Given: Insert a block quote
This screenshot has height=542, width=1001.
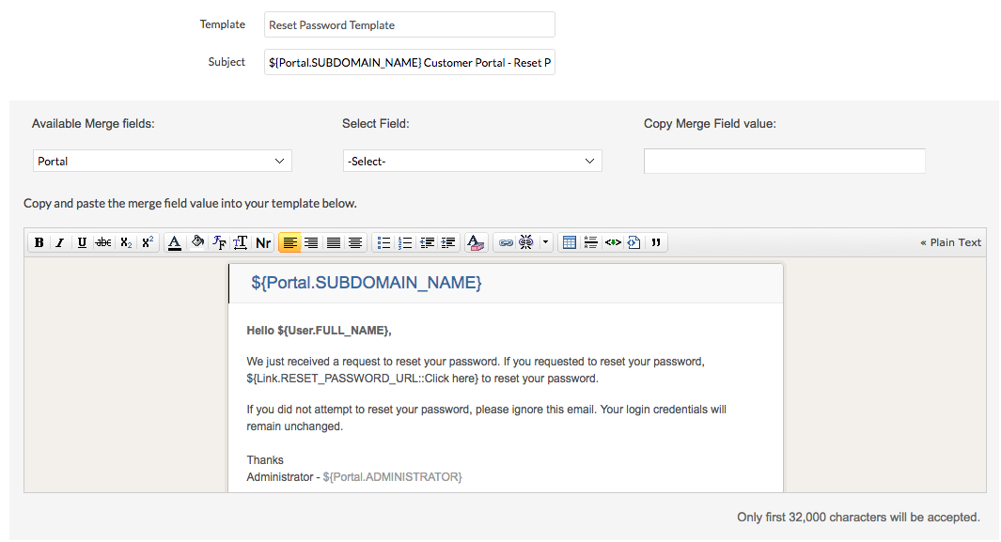Looking at the screenshot, I should 656,242.
